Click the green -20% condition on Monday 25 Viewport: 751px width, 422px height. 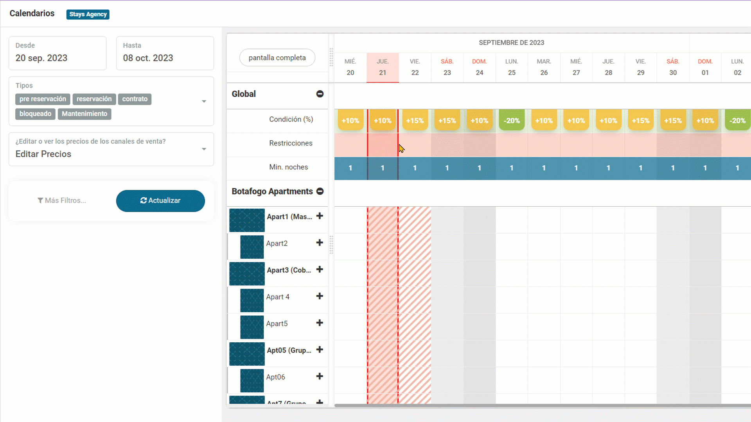(x=512, y=121)
